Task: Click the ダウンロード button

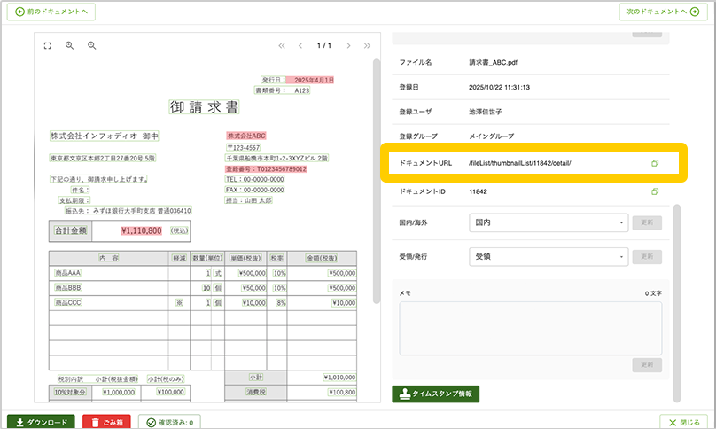Action: pos(41,422)
